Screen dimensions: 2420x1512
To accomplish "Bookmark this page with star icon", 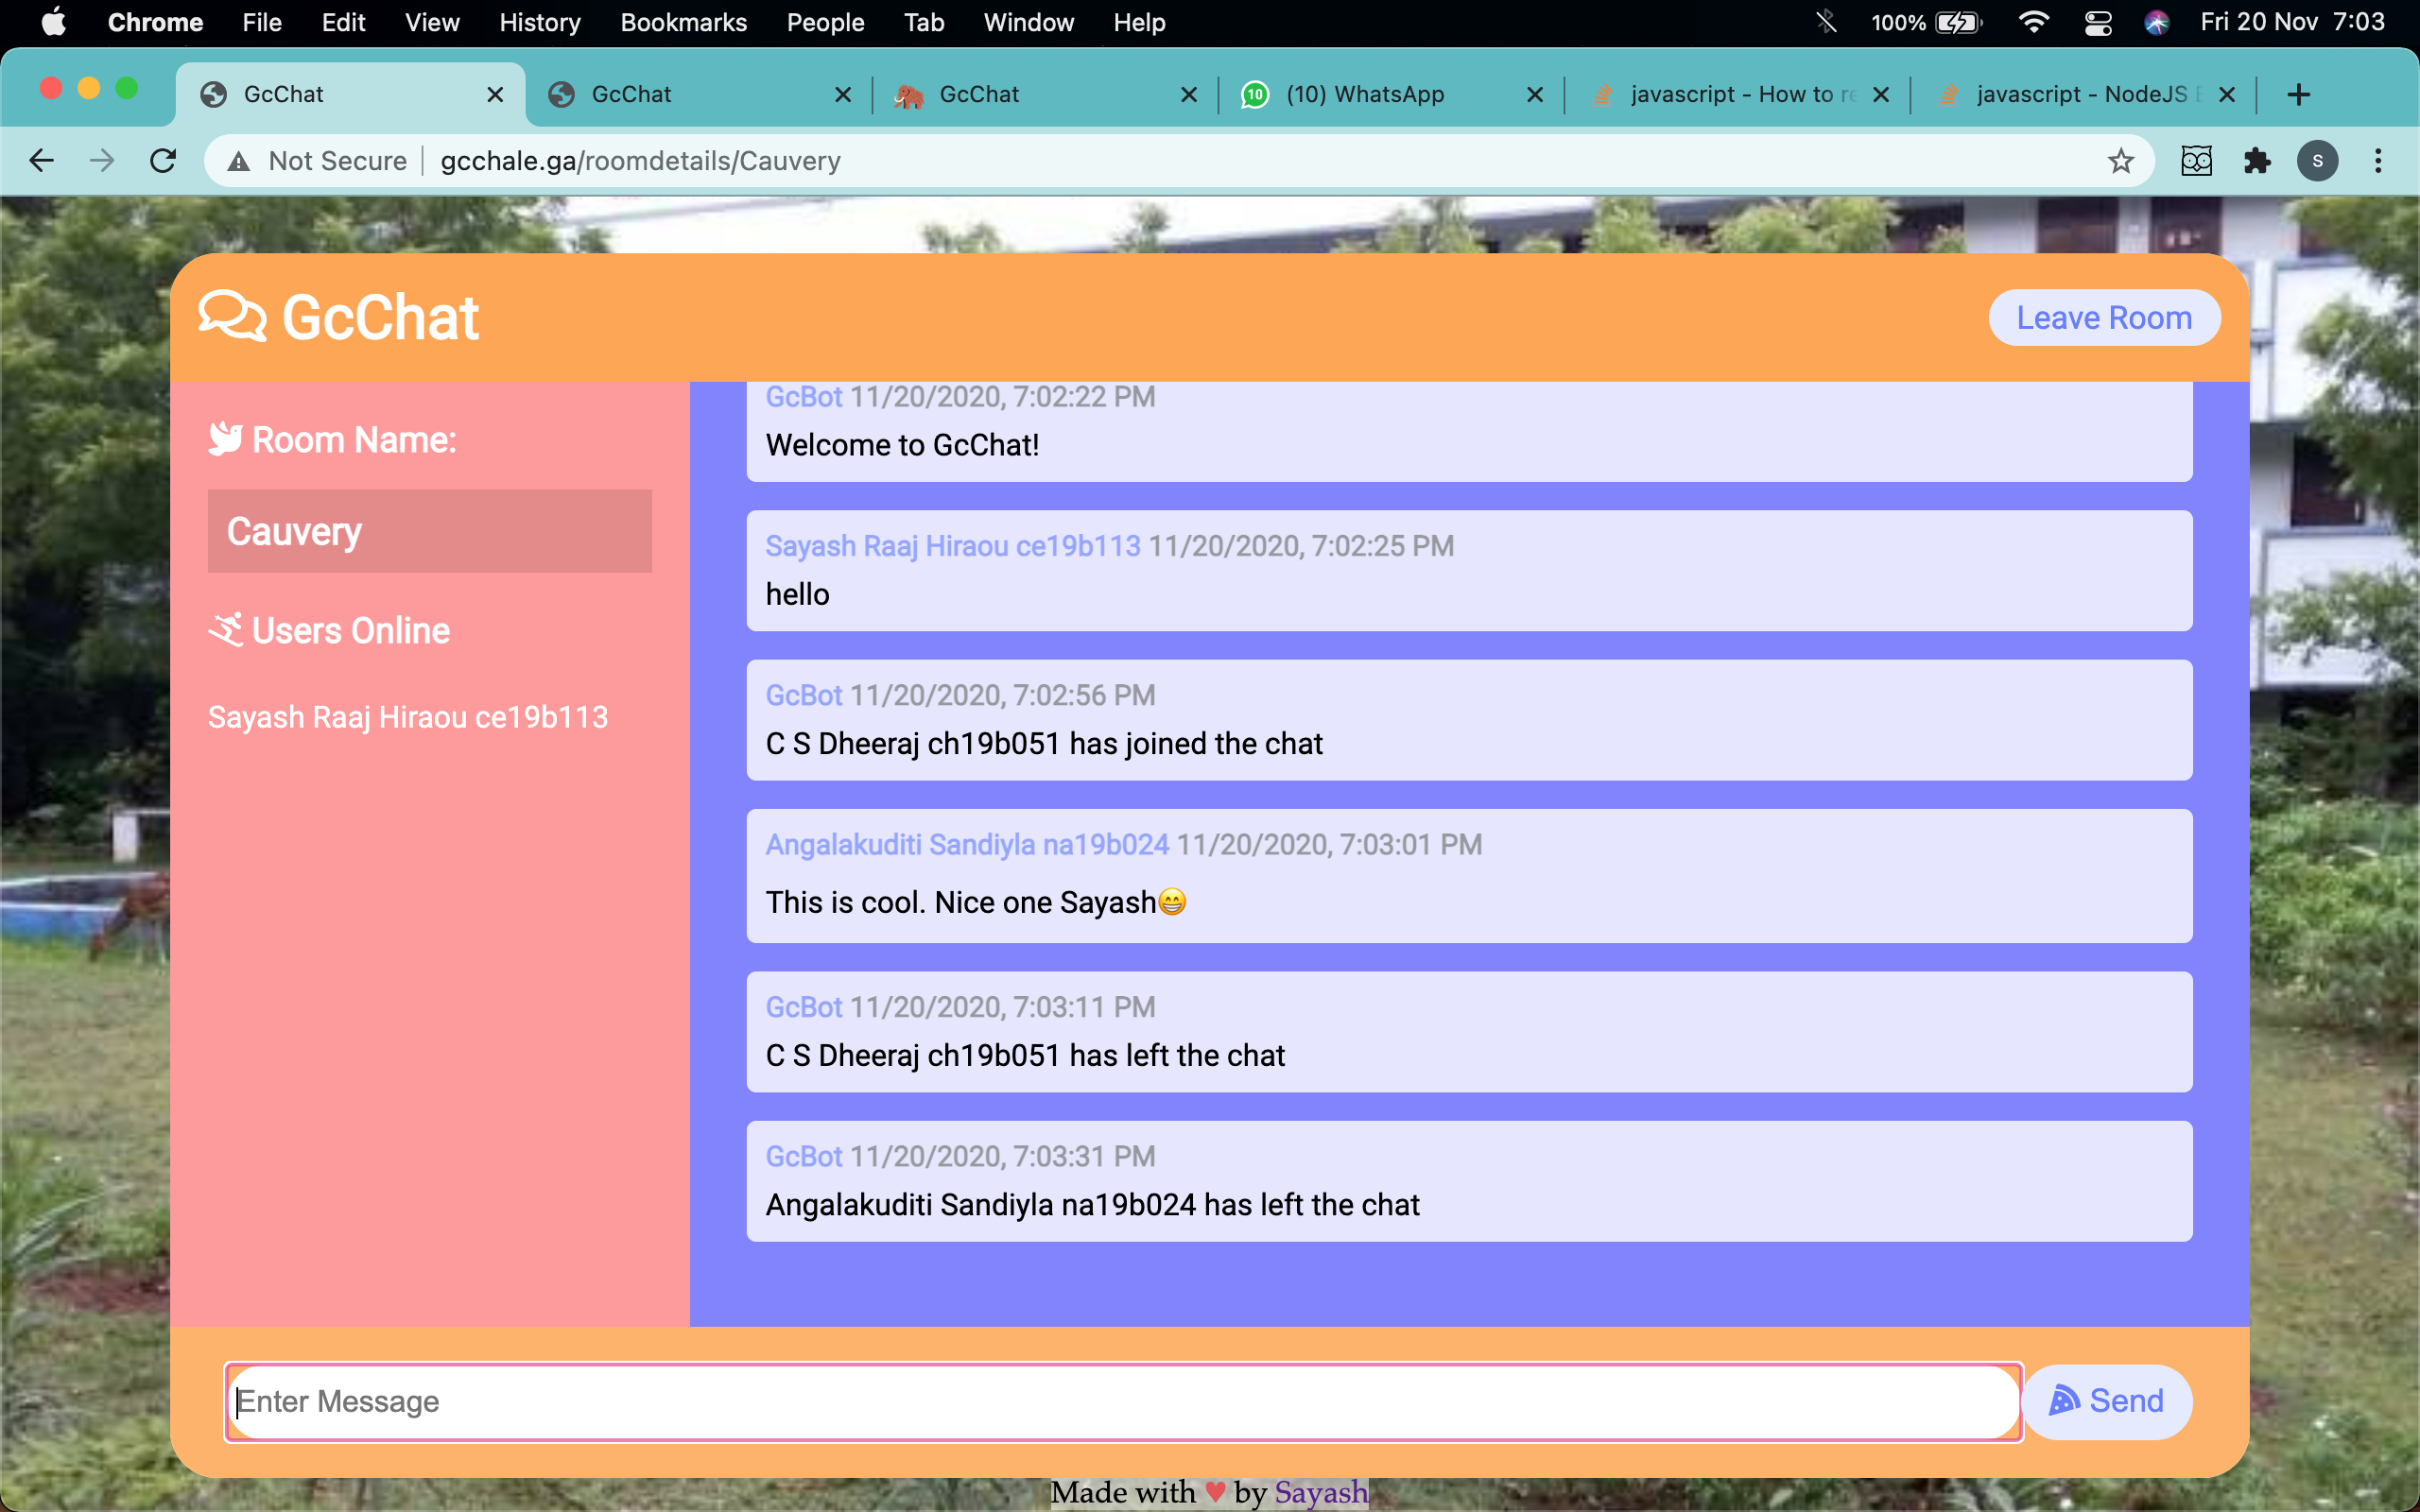I will (x=2120, y=161).
